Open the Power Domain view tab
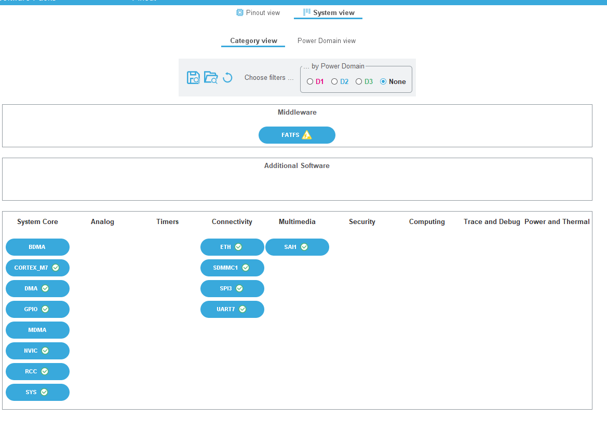The width and height of the screenshot is (607, 432). pyautogui.click(x=326, y=40)
